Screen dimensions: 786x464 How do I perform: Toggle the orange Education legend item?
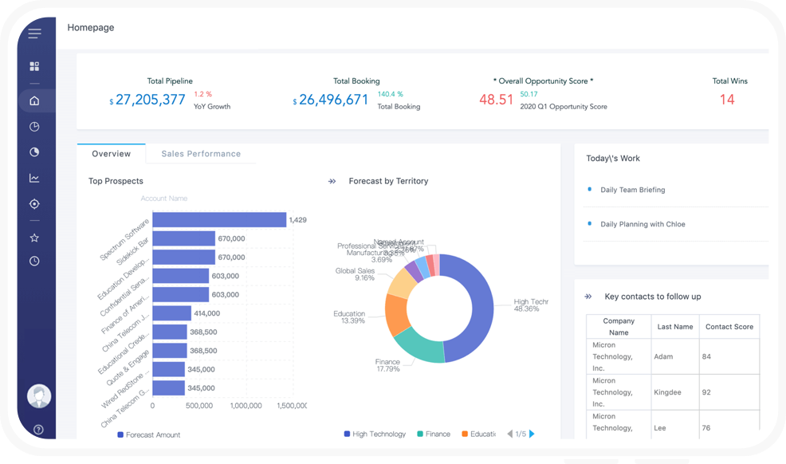[479, 434]
